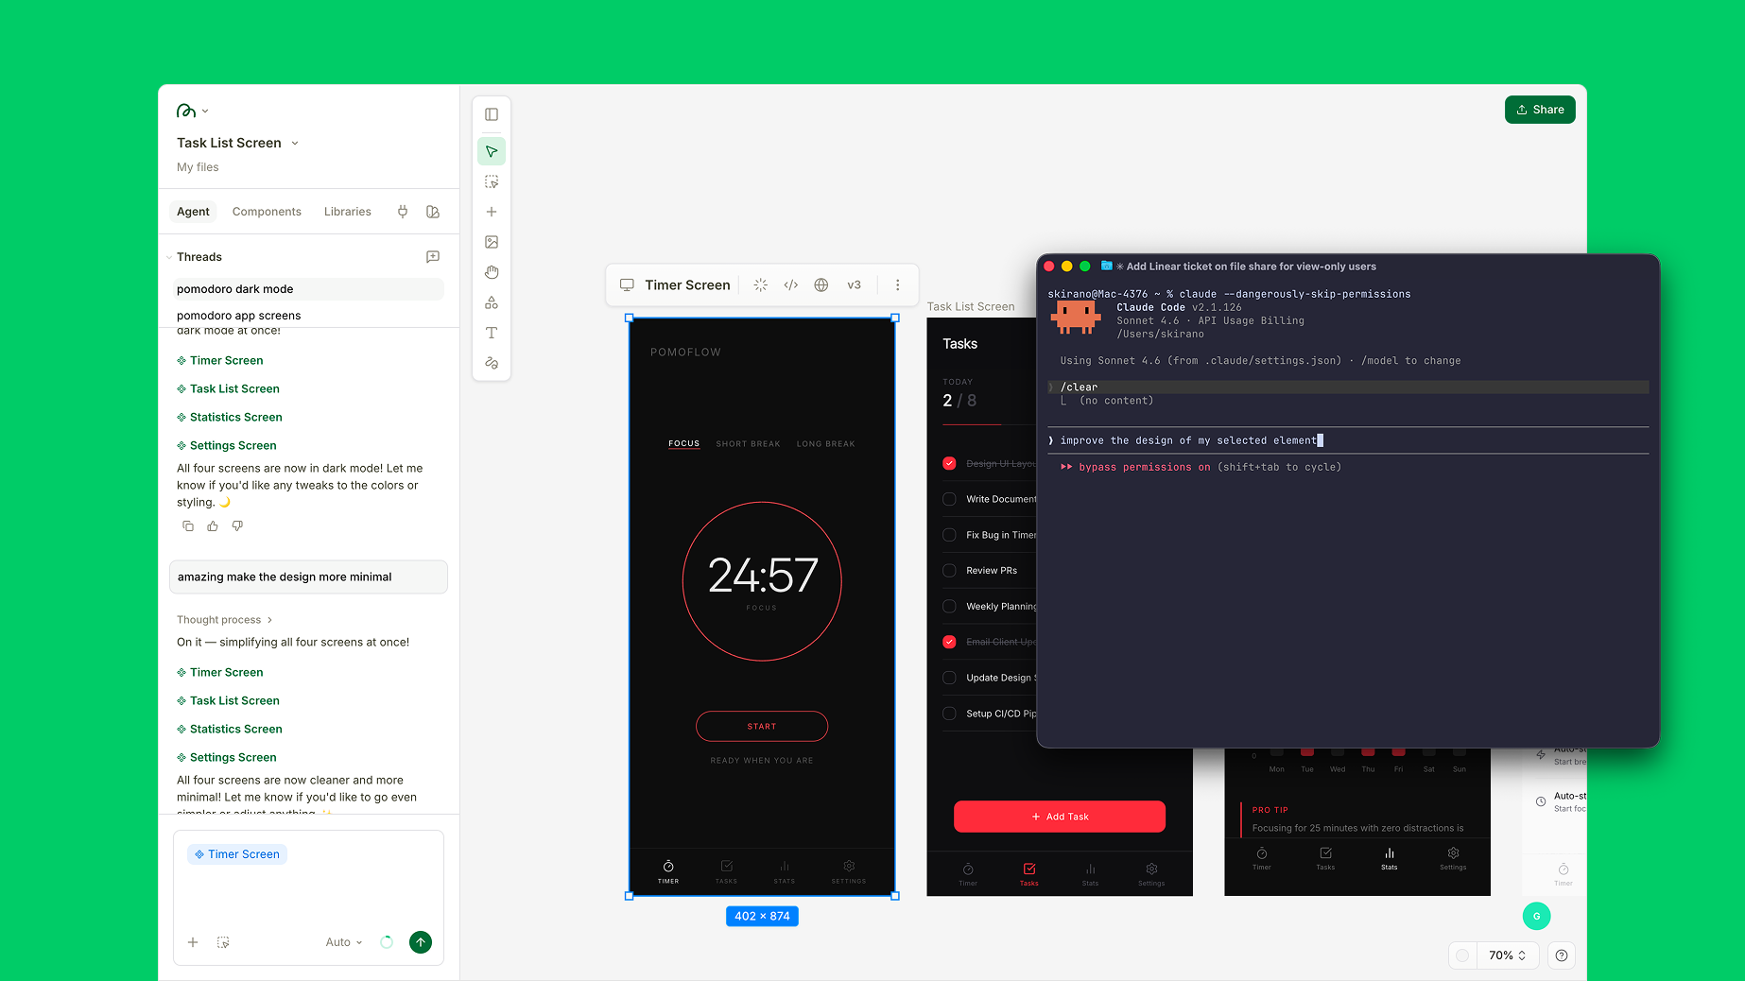This screenshot has width=1745, height=981.
Task: Open the help question mark icon
Action: pos(1562,955)
